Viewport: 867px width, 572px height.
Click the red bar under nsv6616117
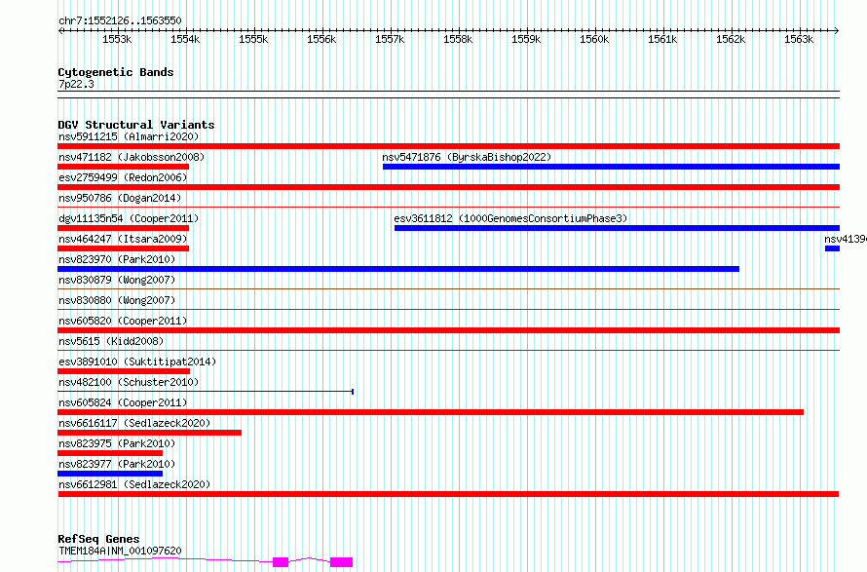(149, 433)
